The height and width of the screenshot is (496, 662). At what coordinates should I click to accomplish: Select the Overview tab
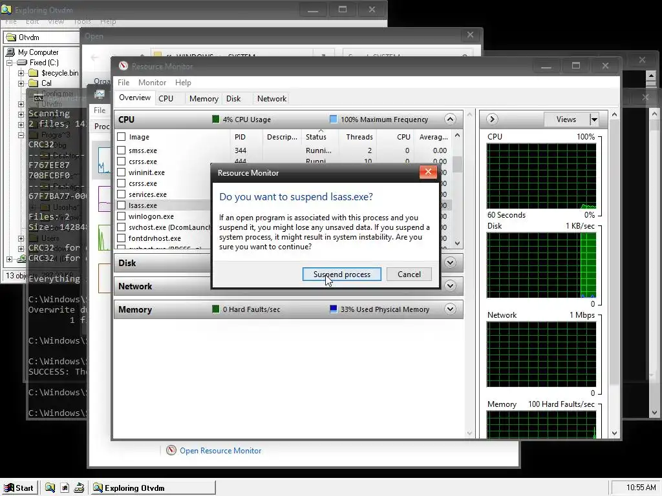coord(134,98)
